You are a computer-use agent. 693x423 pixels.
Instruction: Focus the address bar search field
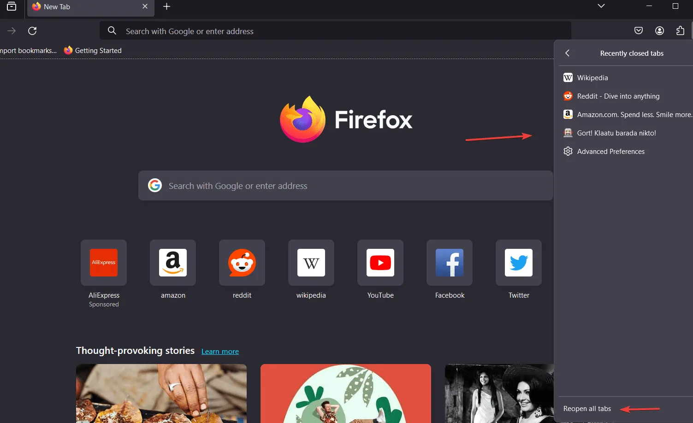click(335, 31)
